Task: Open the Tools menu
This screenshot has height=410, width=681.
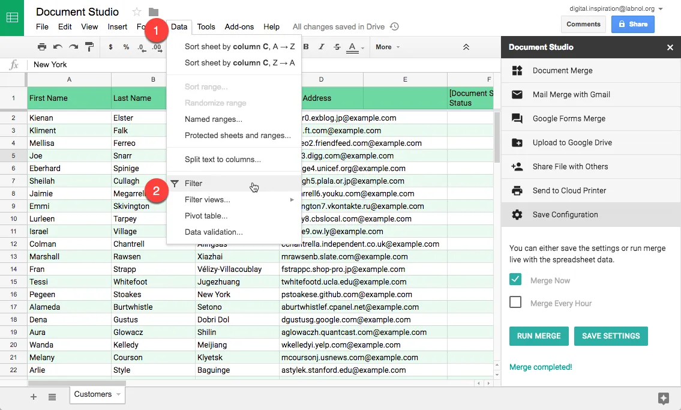Action: click(x=206, y=26)
